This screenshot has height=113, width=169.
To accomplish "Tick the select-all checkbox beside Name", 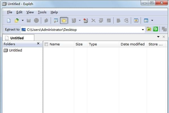I will pyautogui.click(x=46, y=44).
